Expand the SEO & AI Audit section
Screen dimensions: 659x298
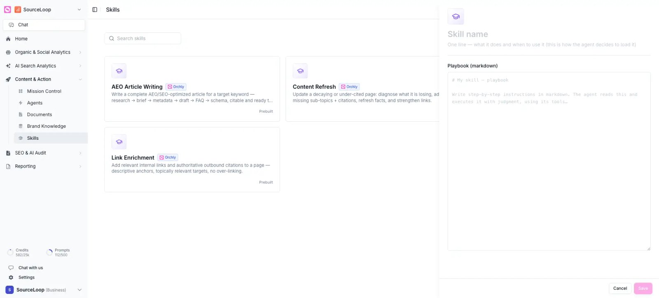(x=80, y=153)
